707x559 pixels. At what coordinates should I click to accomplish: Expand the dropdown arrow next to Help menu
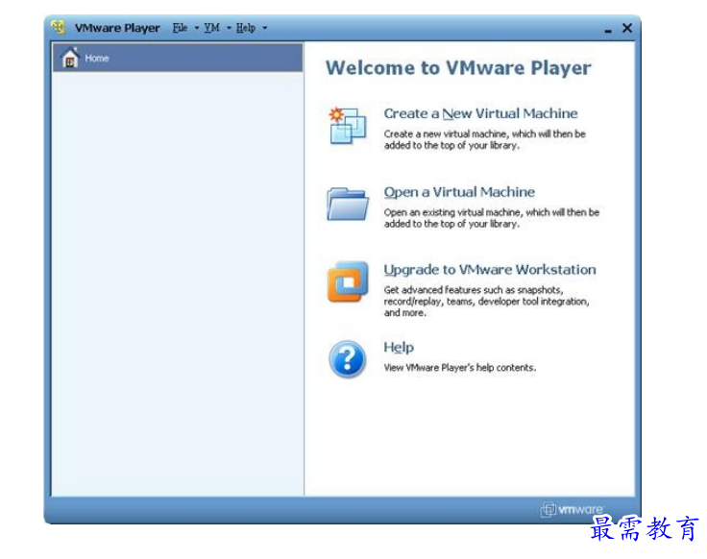click(265, 28)
